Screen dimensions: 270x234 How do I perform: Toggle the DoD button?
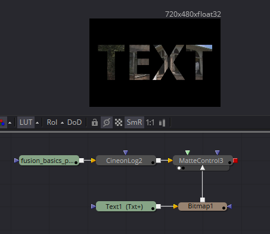point(75,122)
